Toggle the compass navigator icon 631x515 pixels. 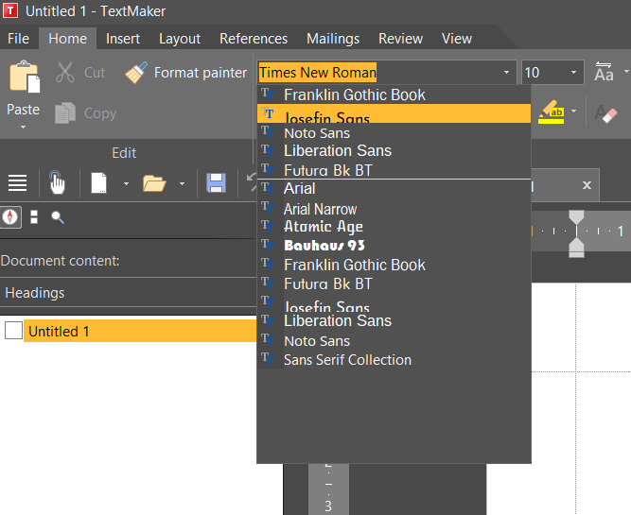(x=10, y=216)
